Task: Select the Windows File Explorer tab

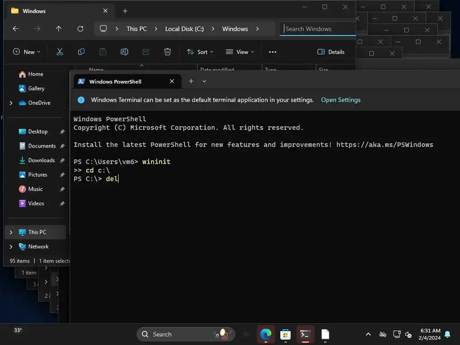Action: (x=60, y=11)
